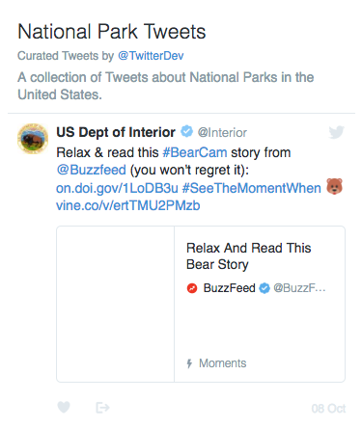This screenshot has height=428, width=362.
Task: Open the #BearCam hashtag
Action: click(x=195, y=152)
